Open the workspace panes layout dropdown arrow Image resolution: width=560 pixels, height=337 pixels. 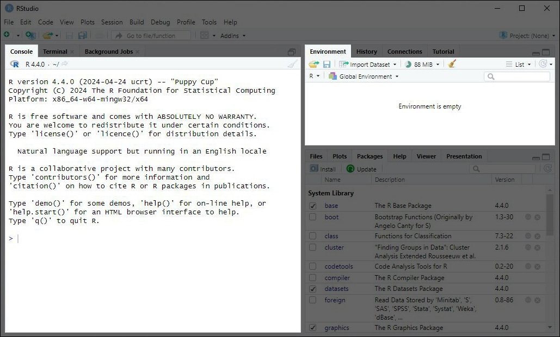click(x=214, y=36)
